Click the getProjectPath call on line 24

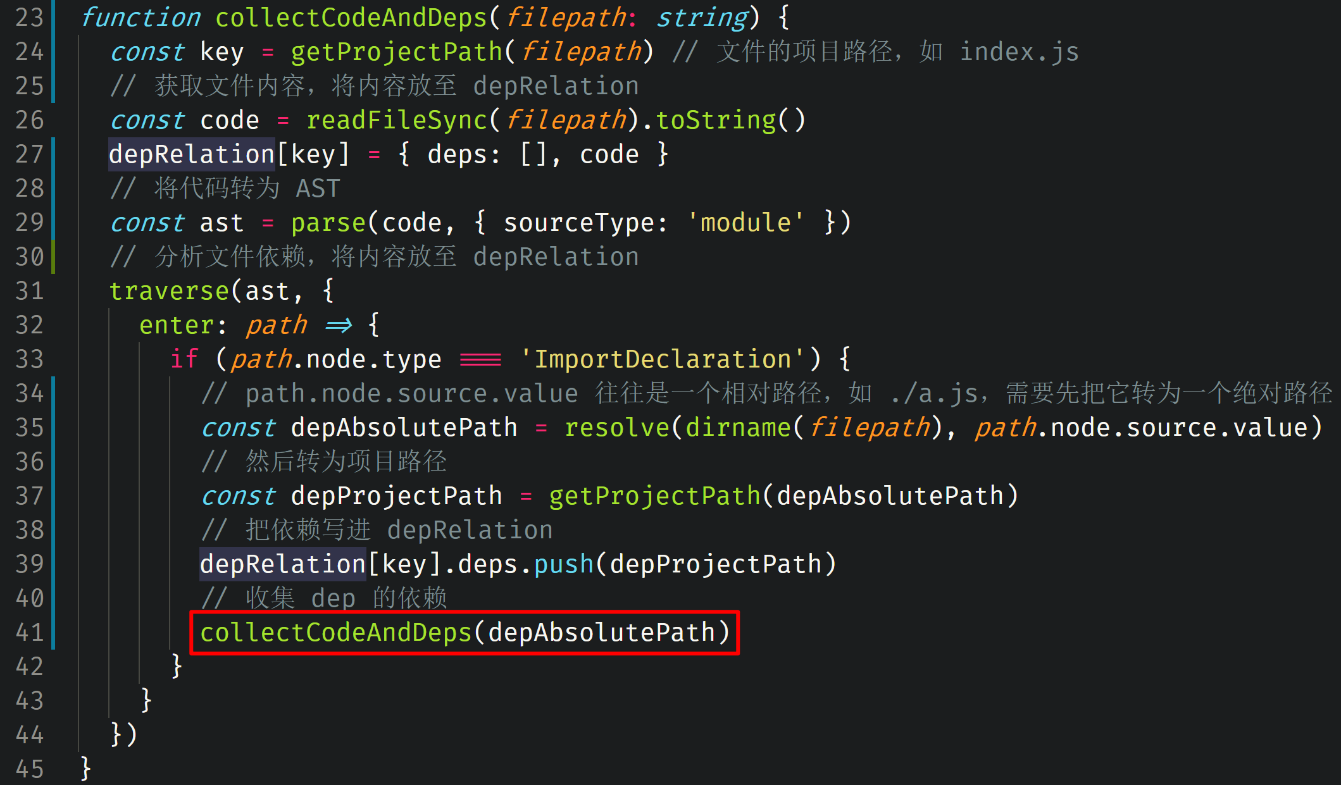pos(396,52)
